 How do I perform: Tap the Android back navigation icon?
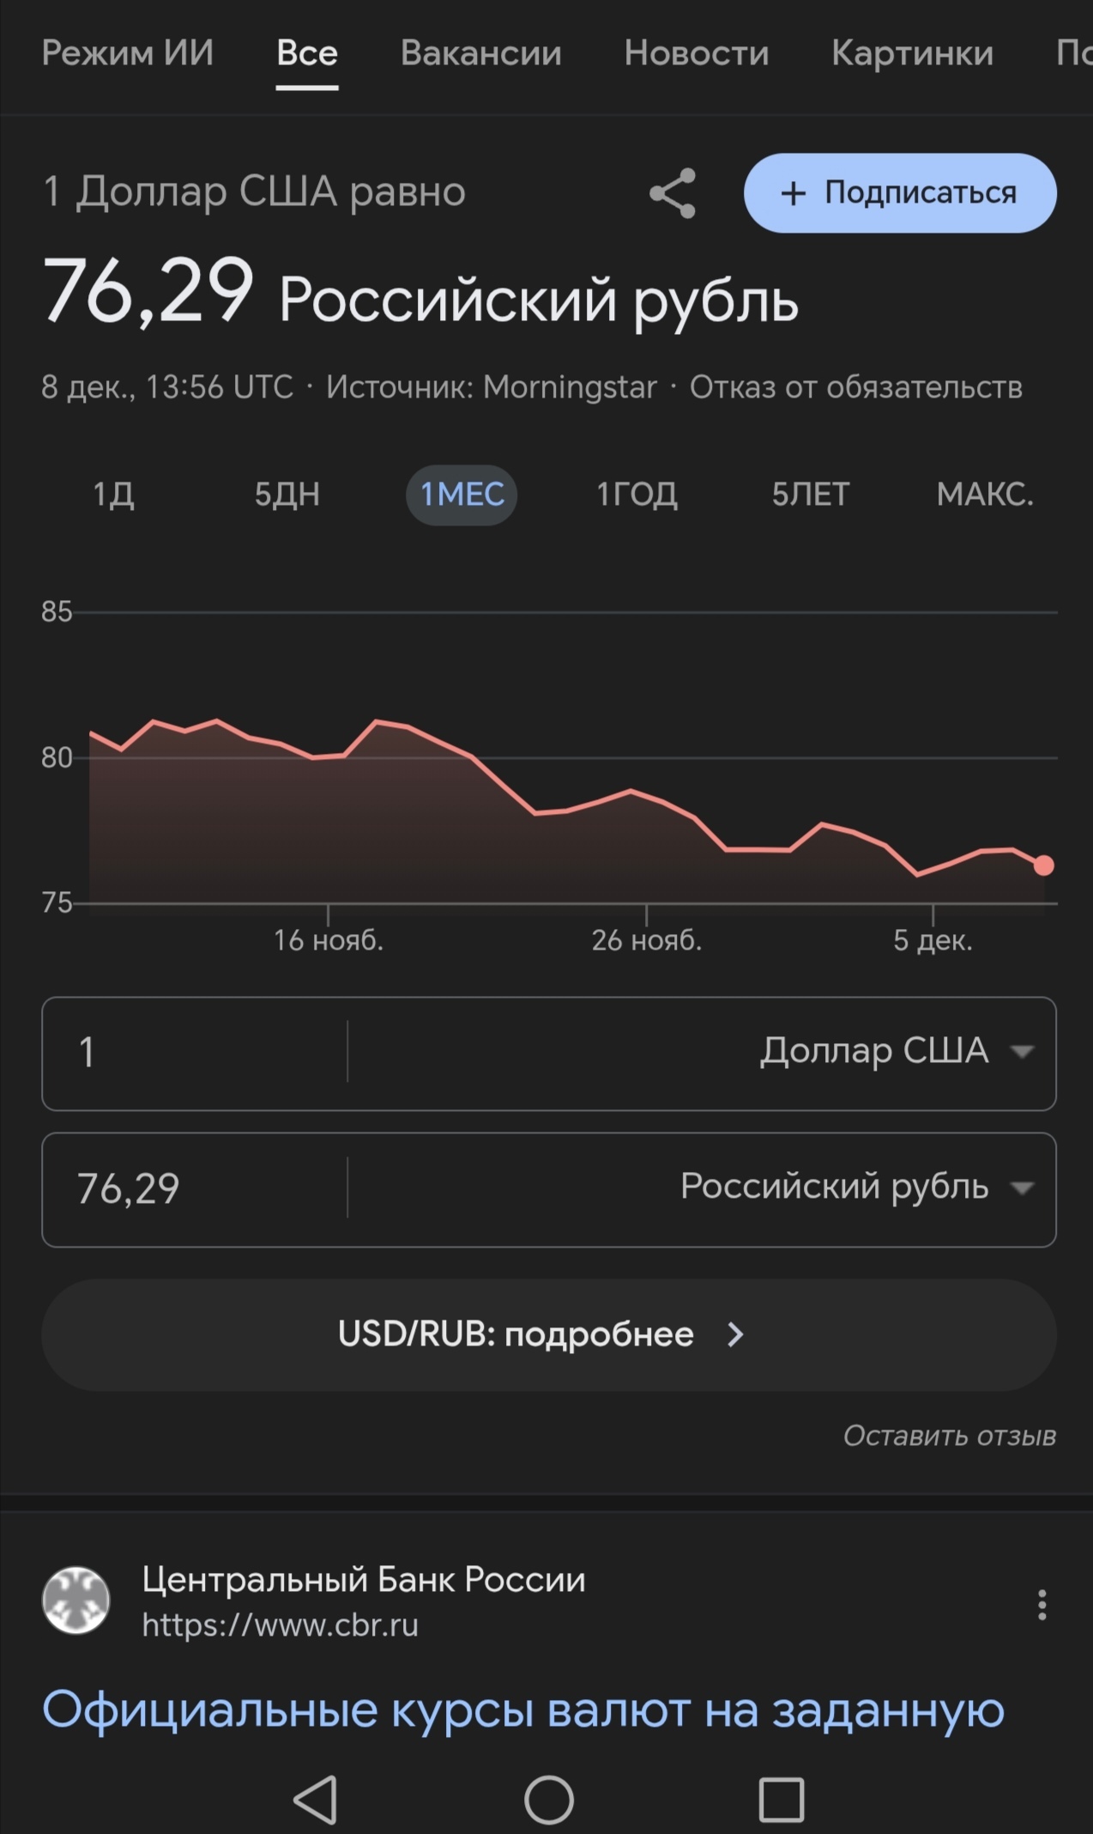point(315,1799)
